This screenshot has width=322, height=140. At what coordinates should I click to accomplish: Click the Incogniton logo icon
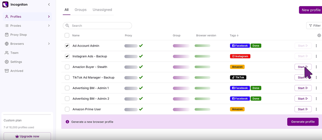tap(5, 4)
